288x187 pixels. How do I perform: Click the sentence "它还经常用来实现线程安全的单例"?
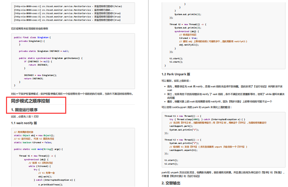pos(29,28)
